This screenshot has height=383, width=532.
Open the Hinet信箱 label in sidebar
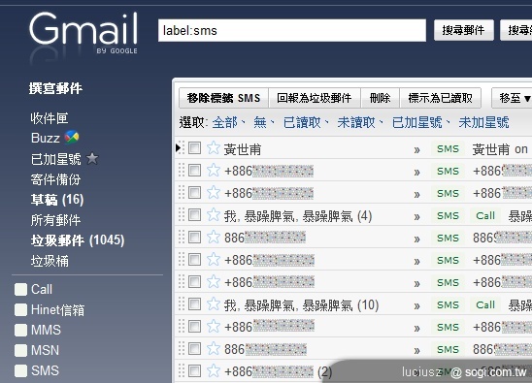[x=57, y=309]
